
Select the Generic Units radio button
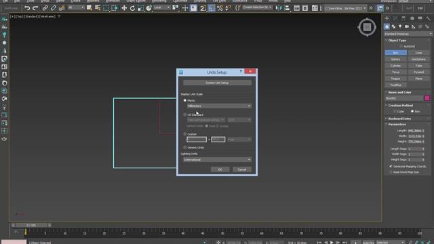coord(185,148)
